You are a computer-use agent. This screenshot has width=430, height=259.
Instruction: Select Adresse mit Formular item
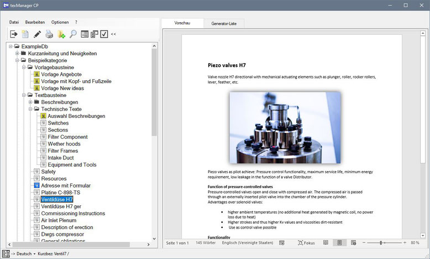tap(66, 185)
